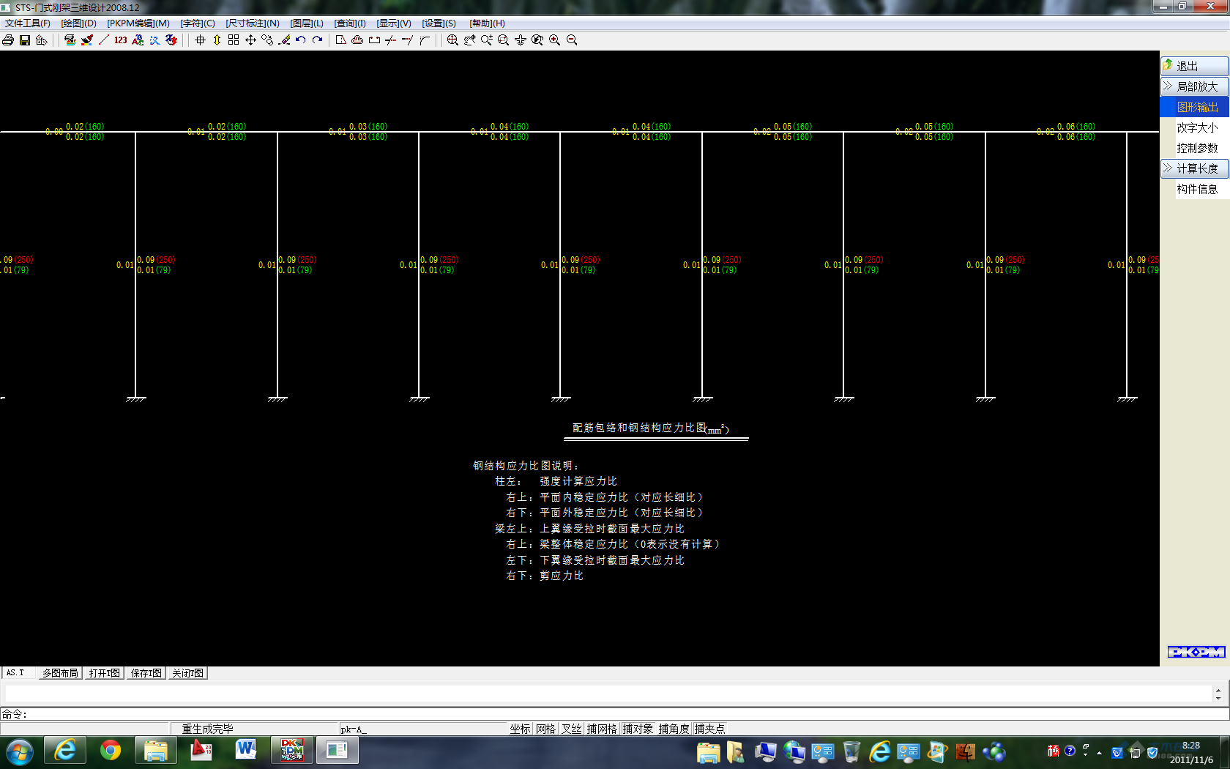Open the 文件工具(F) menu

click(x=28, y=23)
